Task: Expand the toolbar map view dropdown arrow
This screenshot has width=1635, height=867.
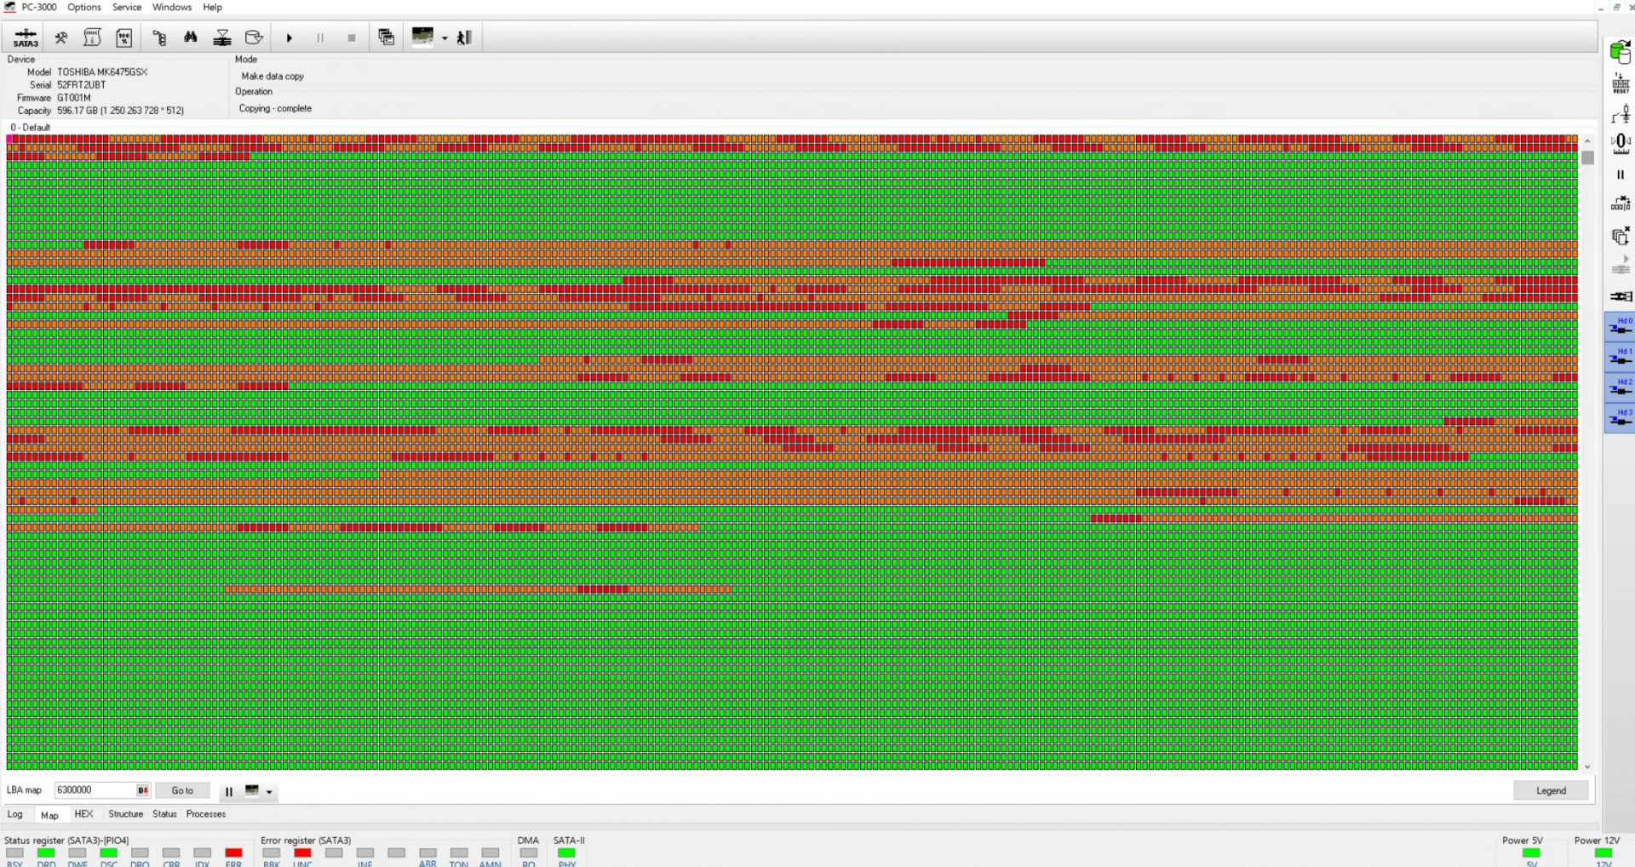Action: [x=445, y=38]
